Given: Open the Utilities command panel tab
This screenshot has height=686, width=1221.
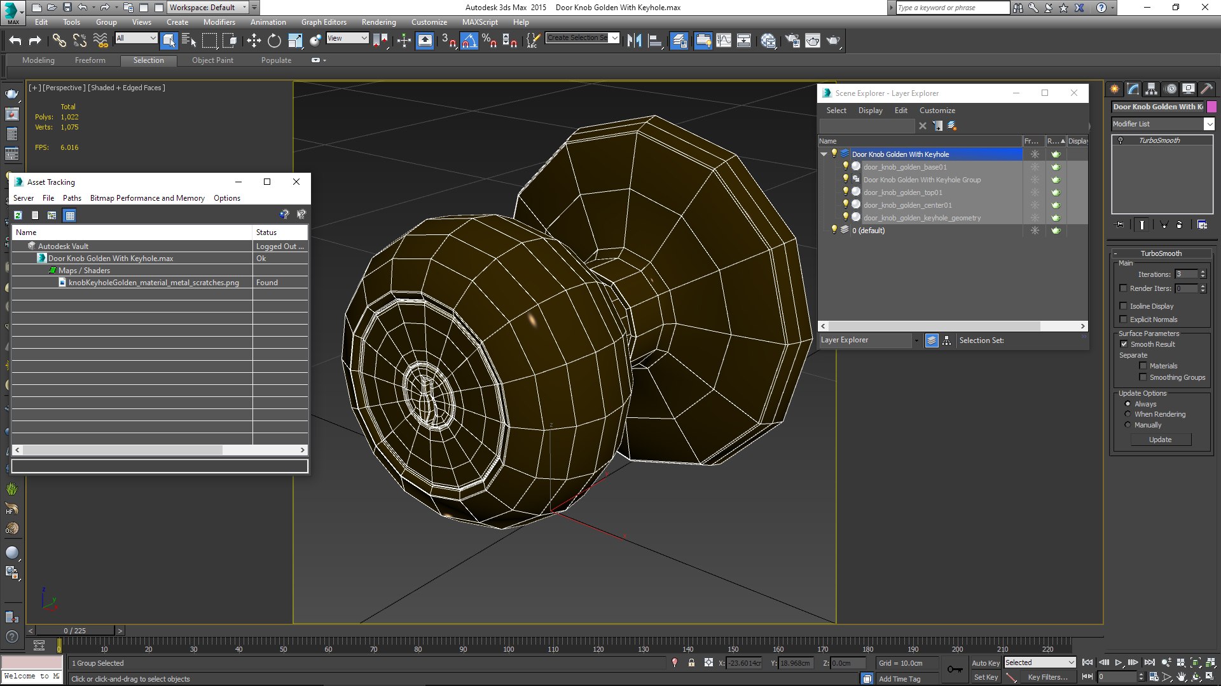Looking at the screenshot, I should pos(1206,89).
